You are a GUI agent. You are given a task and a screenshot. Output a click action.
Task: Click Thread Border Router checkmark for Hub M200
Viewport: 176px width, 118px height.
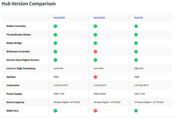click(x=55, y=35)
